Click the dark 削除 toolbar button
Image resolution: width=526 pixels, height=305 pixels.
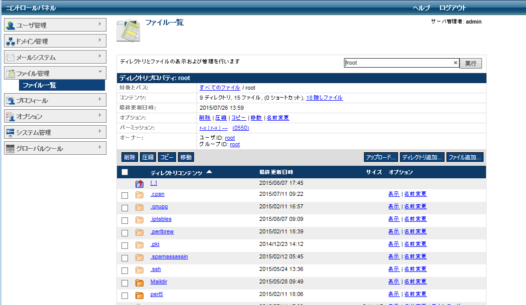point(129,157)
